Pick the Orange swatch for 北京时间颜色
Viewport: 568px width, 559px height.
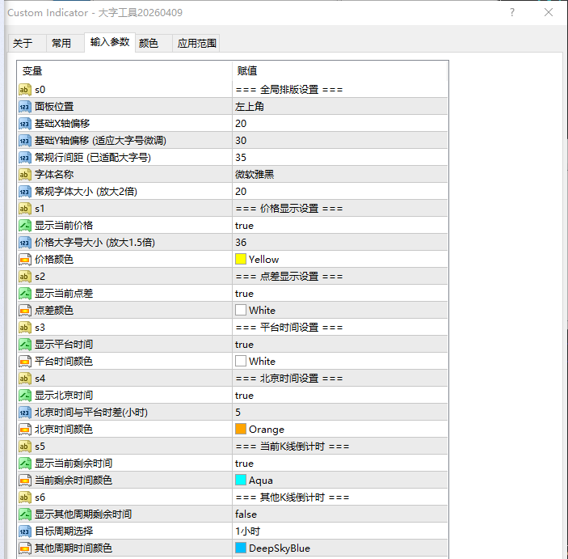click(x=241, y=429)
